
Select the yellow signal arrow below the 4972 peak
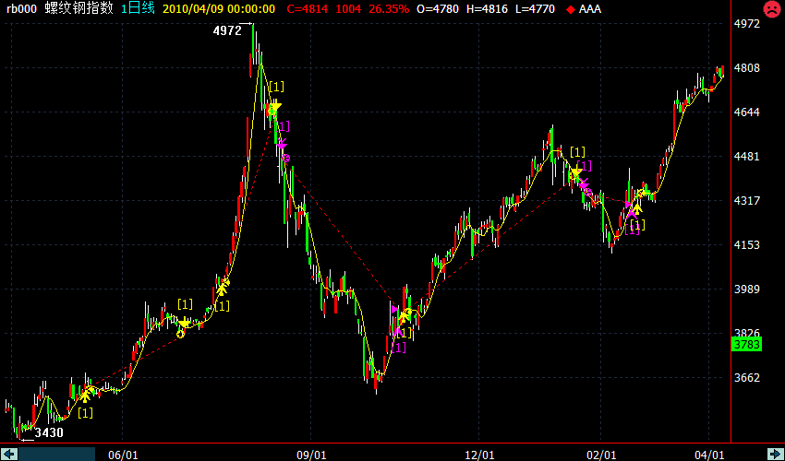273,108
